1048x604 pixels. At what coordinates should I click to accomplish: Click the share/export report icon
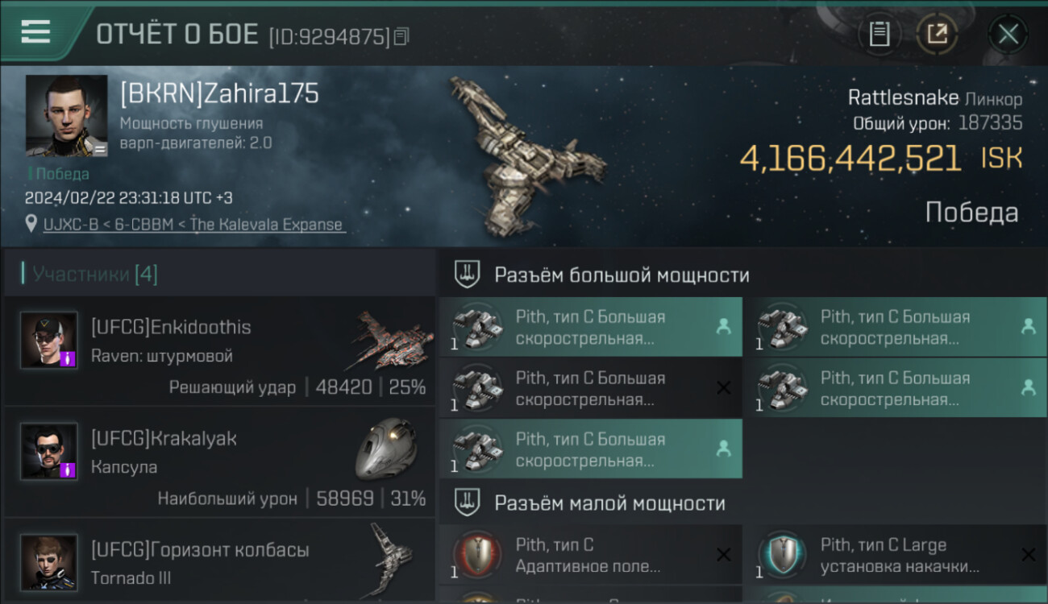coord(937,34)
